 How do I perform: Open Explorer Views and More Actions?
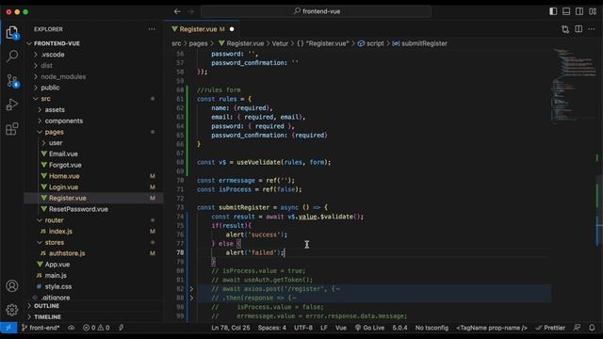152,29
